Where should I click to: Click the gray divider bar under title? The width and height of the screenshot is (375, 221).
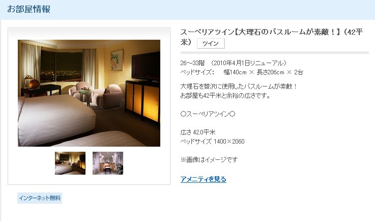275,52
